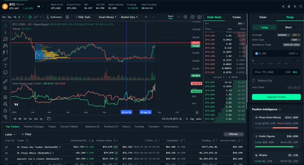Toggle log scale on chart
304x165 pixels.
tap(192, 119)
